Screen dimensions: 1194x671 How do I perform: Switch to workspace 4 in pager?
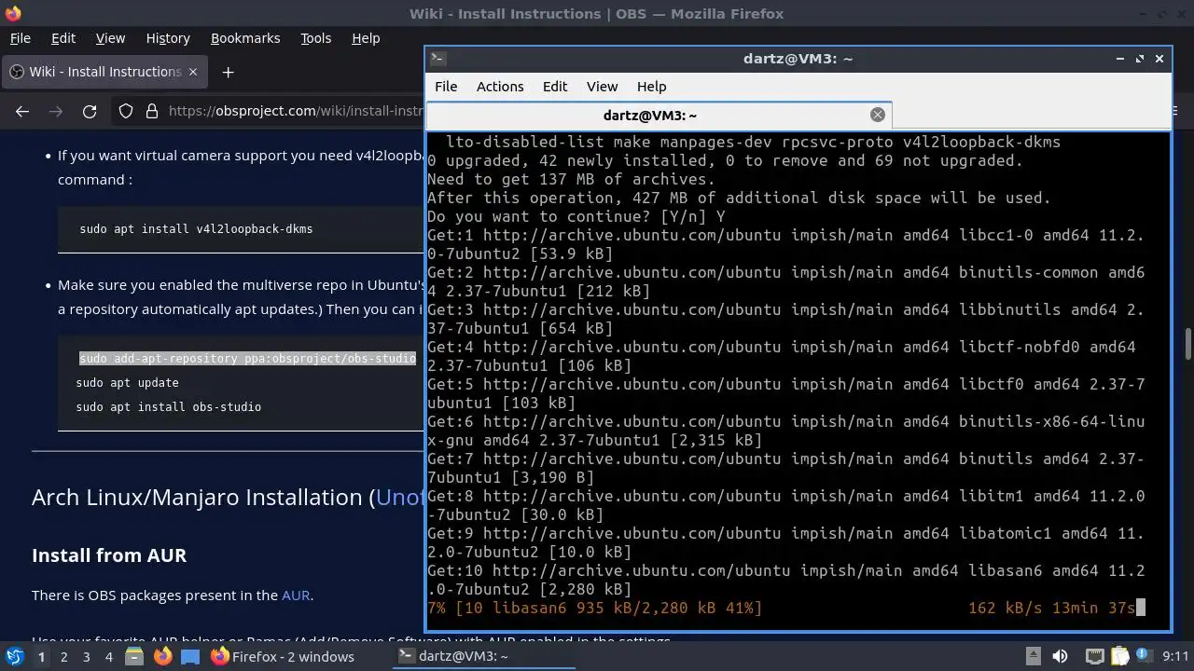tap(108, 656)
